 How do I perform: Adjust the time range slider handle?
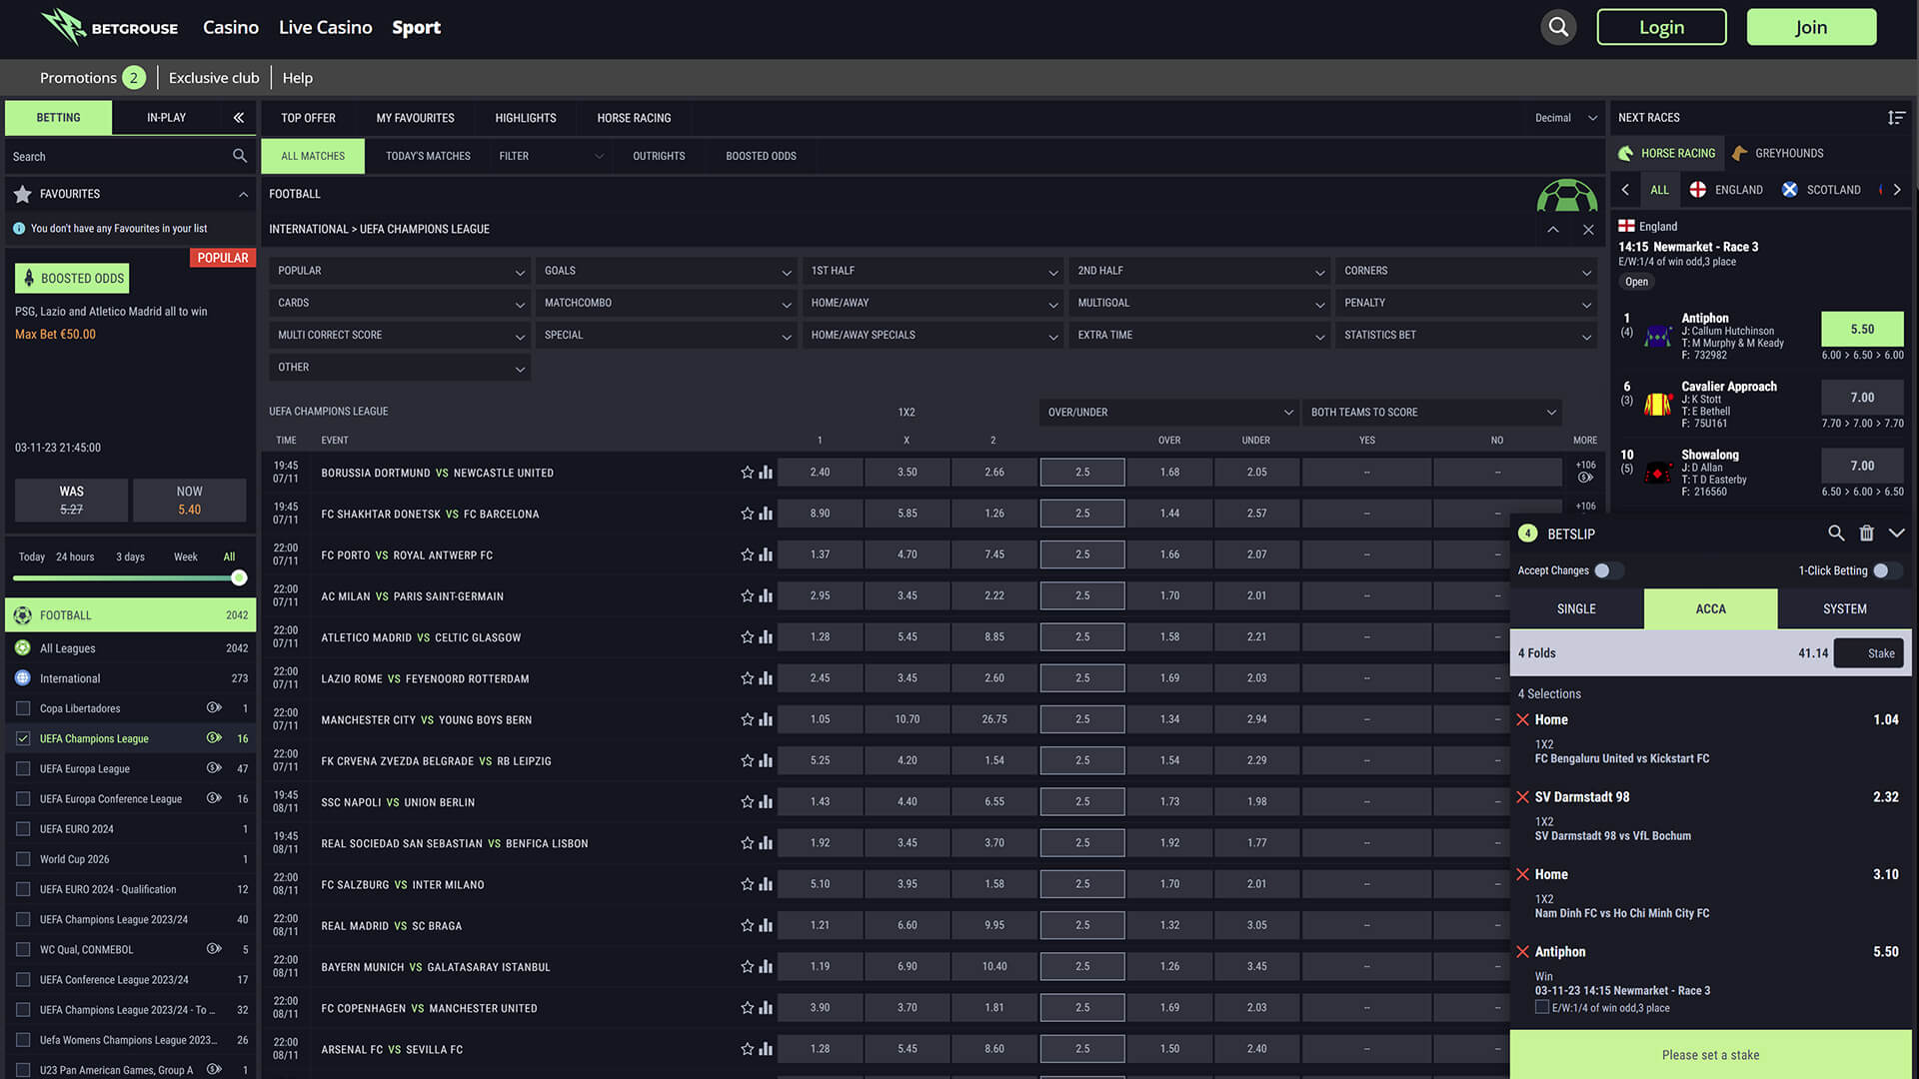coord(239,577)
